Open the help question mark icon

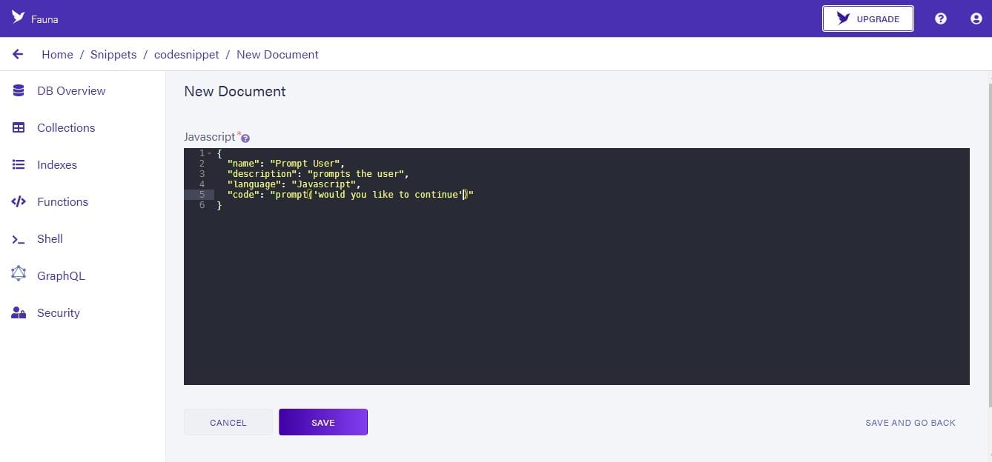[x=941, y=19]
